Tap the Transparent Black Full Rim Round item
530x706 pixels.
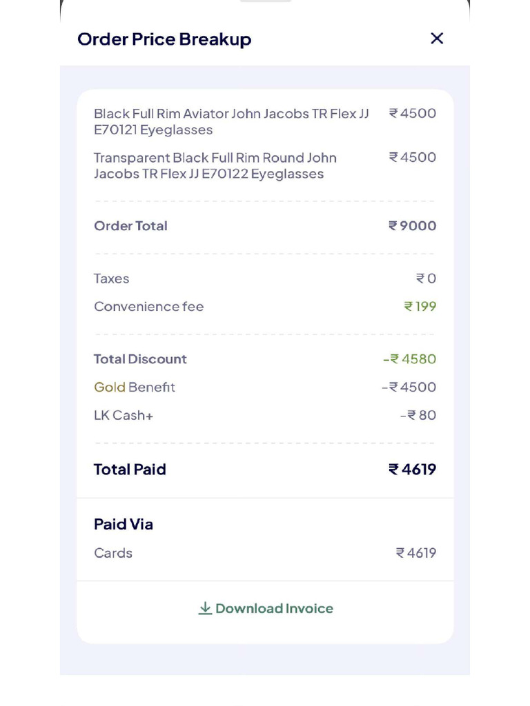click(215, 165)
